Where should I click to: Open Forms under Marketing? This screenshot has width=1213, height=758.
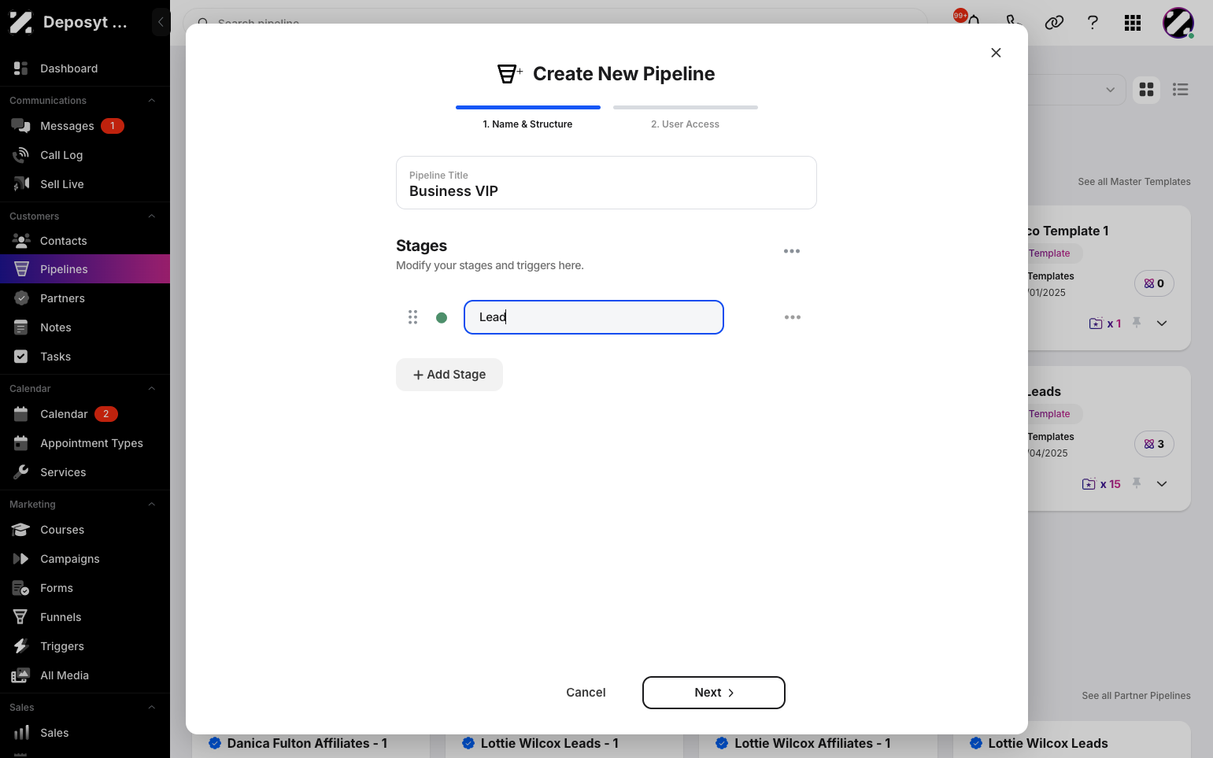coord(85,588)
